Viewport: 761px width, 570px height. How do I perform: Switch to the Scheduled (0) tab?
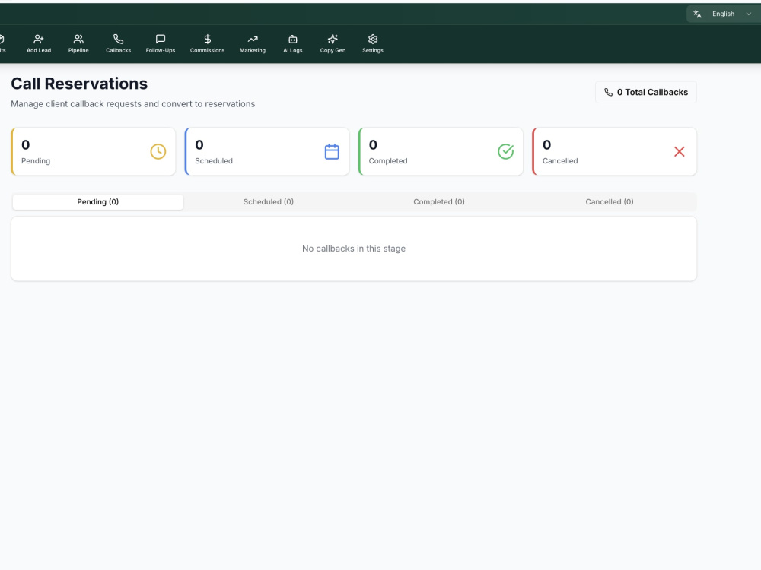point(269,202)
